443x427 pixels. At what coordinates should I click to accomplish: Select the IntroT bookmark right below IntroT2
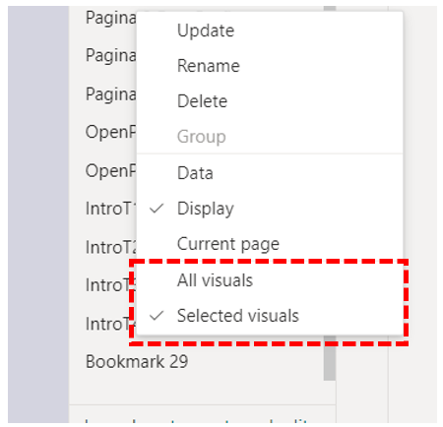[108, 285]
